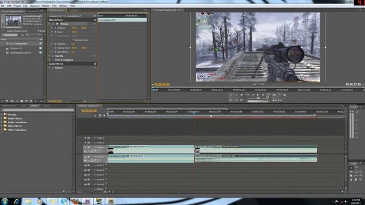Select the Hand tool
Image resolution: width=365 pixels, height=205 pixels.
[x=356, y=180]
